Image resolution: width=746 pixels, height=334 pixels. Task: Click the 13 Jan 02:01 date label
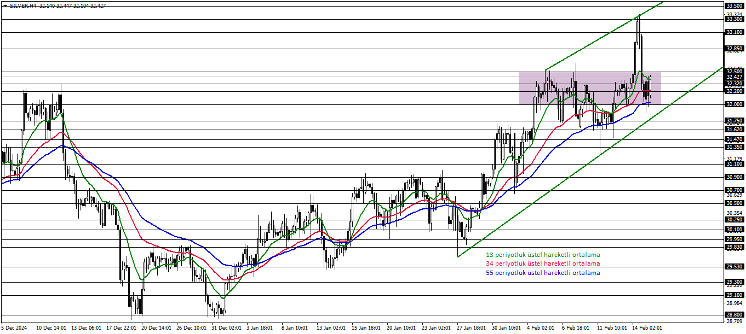click(x=332, y=328)
